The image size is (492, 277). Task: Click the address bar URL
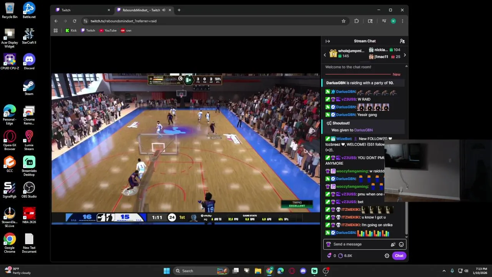123,21
